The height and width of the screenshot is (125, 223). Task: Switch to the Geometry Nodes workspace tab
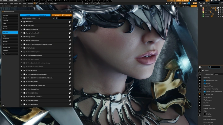pyautogui.click(x=98, y=1)
